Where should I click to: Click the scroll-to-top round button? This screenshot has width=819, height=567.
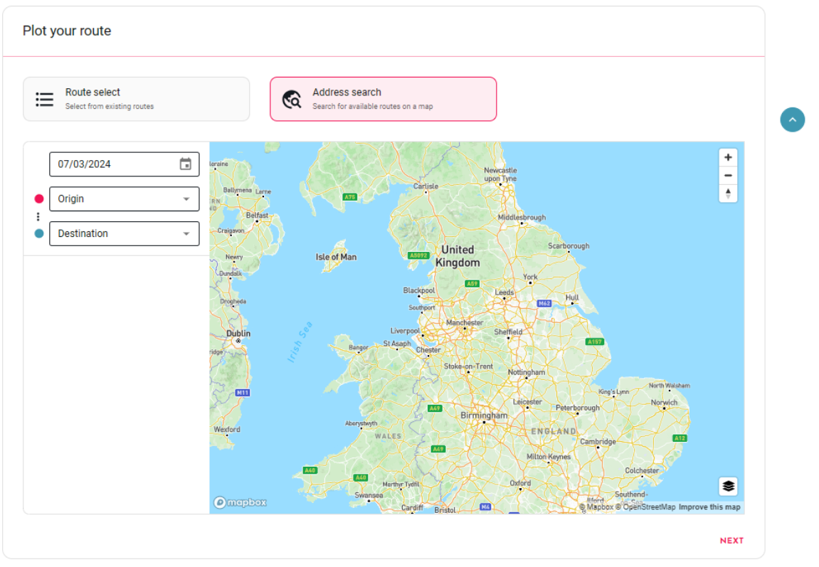(793, 120)
